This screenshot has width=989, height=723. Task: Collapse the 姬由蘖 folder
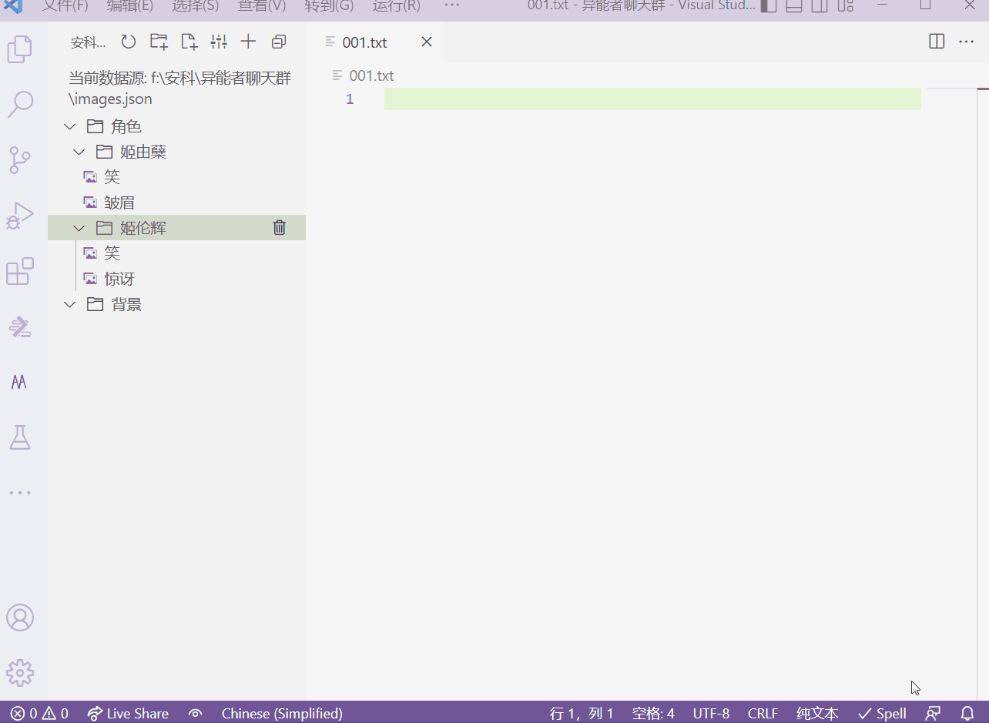tap(79, 152)
